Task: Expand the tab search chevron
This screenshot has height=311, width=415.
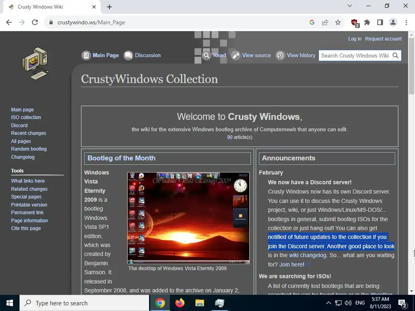Action: (x=350, y=6)
